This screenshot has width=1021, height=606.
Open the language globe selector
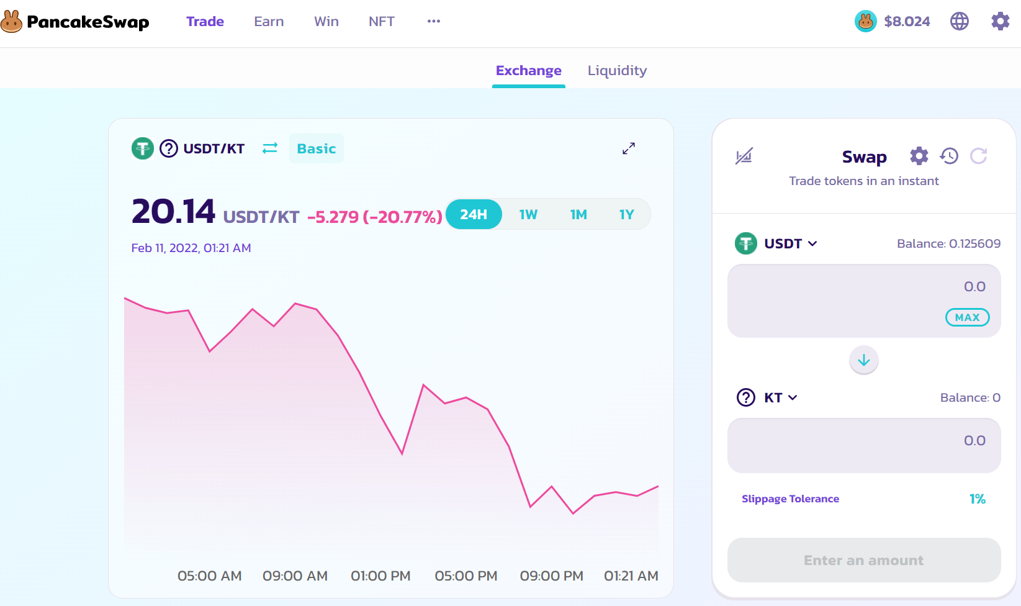coord(959,22)
